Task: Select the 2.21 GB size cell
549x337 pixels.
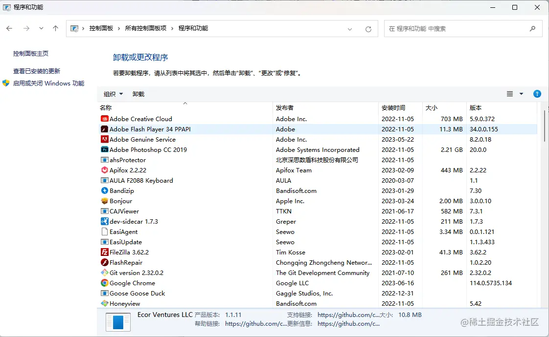Action: click(452, 149)
